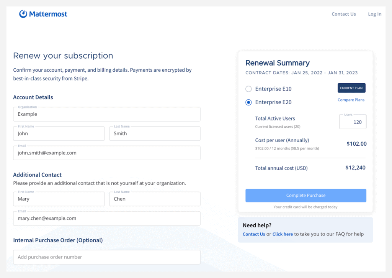
Task: Click the Current Plan badge
Action: tap(351, 88)
